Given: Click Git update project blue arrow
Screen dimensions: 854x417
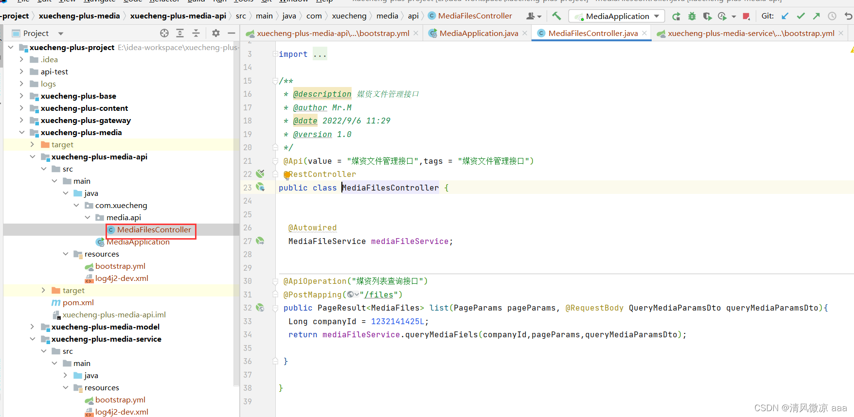Looking at the screenshot, I should 785,16.
